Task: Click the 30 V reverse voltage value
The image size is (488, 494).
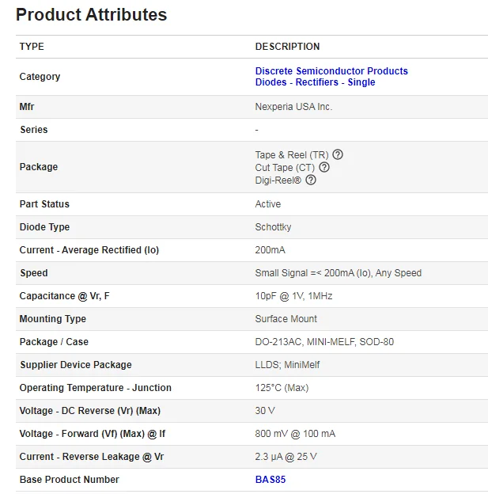Action: [x=265, y=411]
